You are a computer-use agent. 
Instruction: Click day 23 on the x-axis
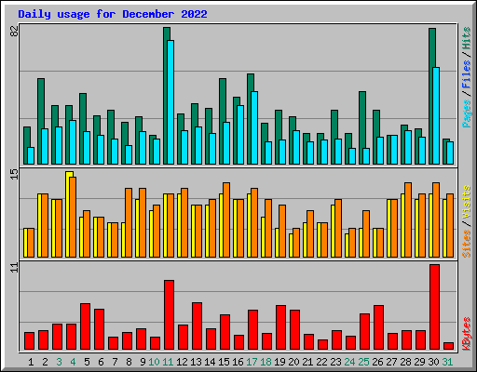click(335, 362)
